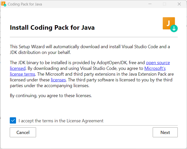
Task: Click the Coding Pack title bar icon
Action: [4, 4]
